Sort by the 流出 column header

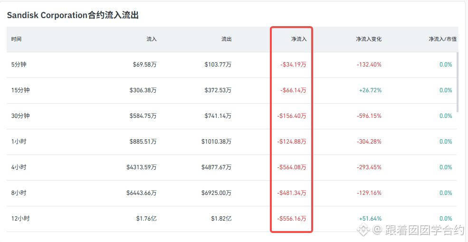(226, 39)
